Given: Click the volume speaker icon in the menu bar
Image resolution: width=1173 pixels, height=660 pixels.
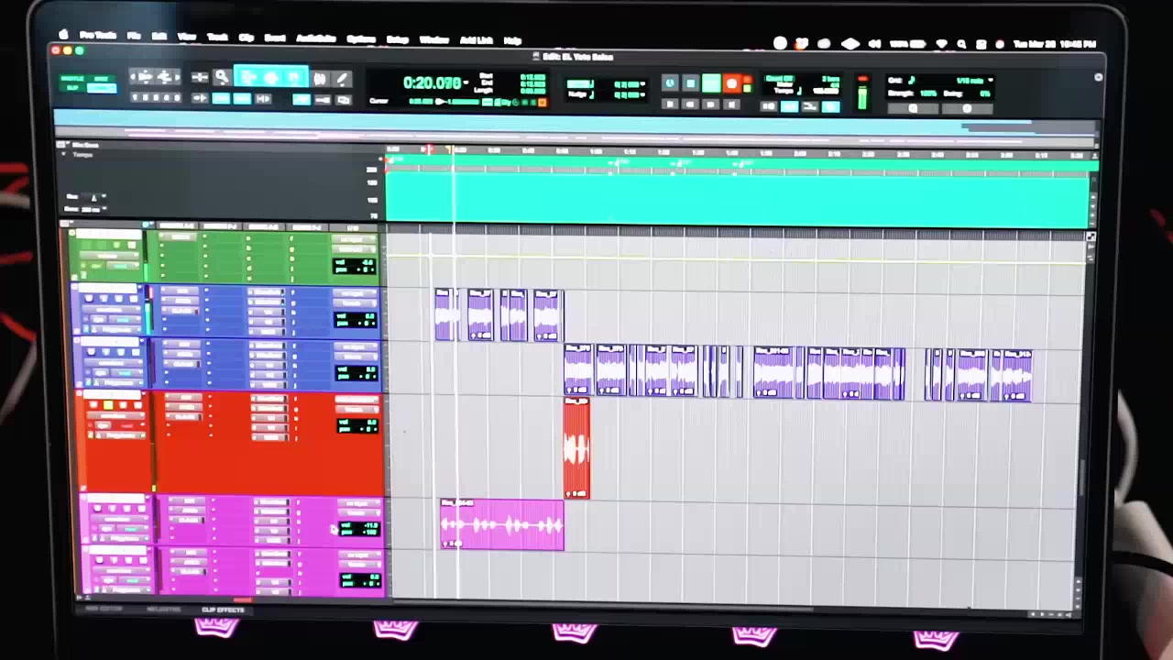Looking at the screenshot, I should (874, 44).
